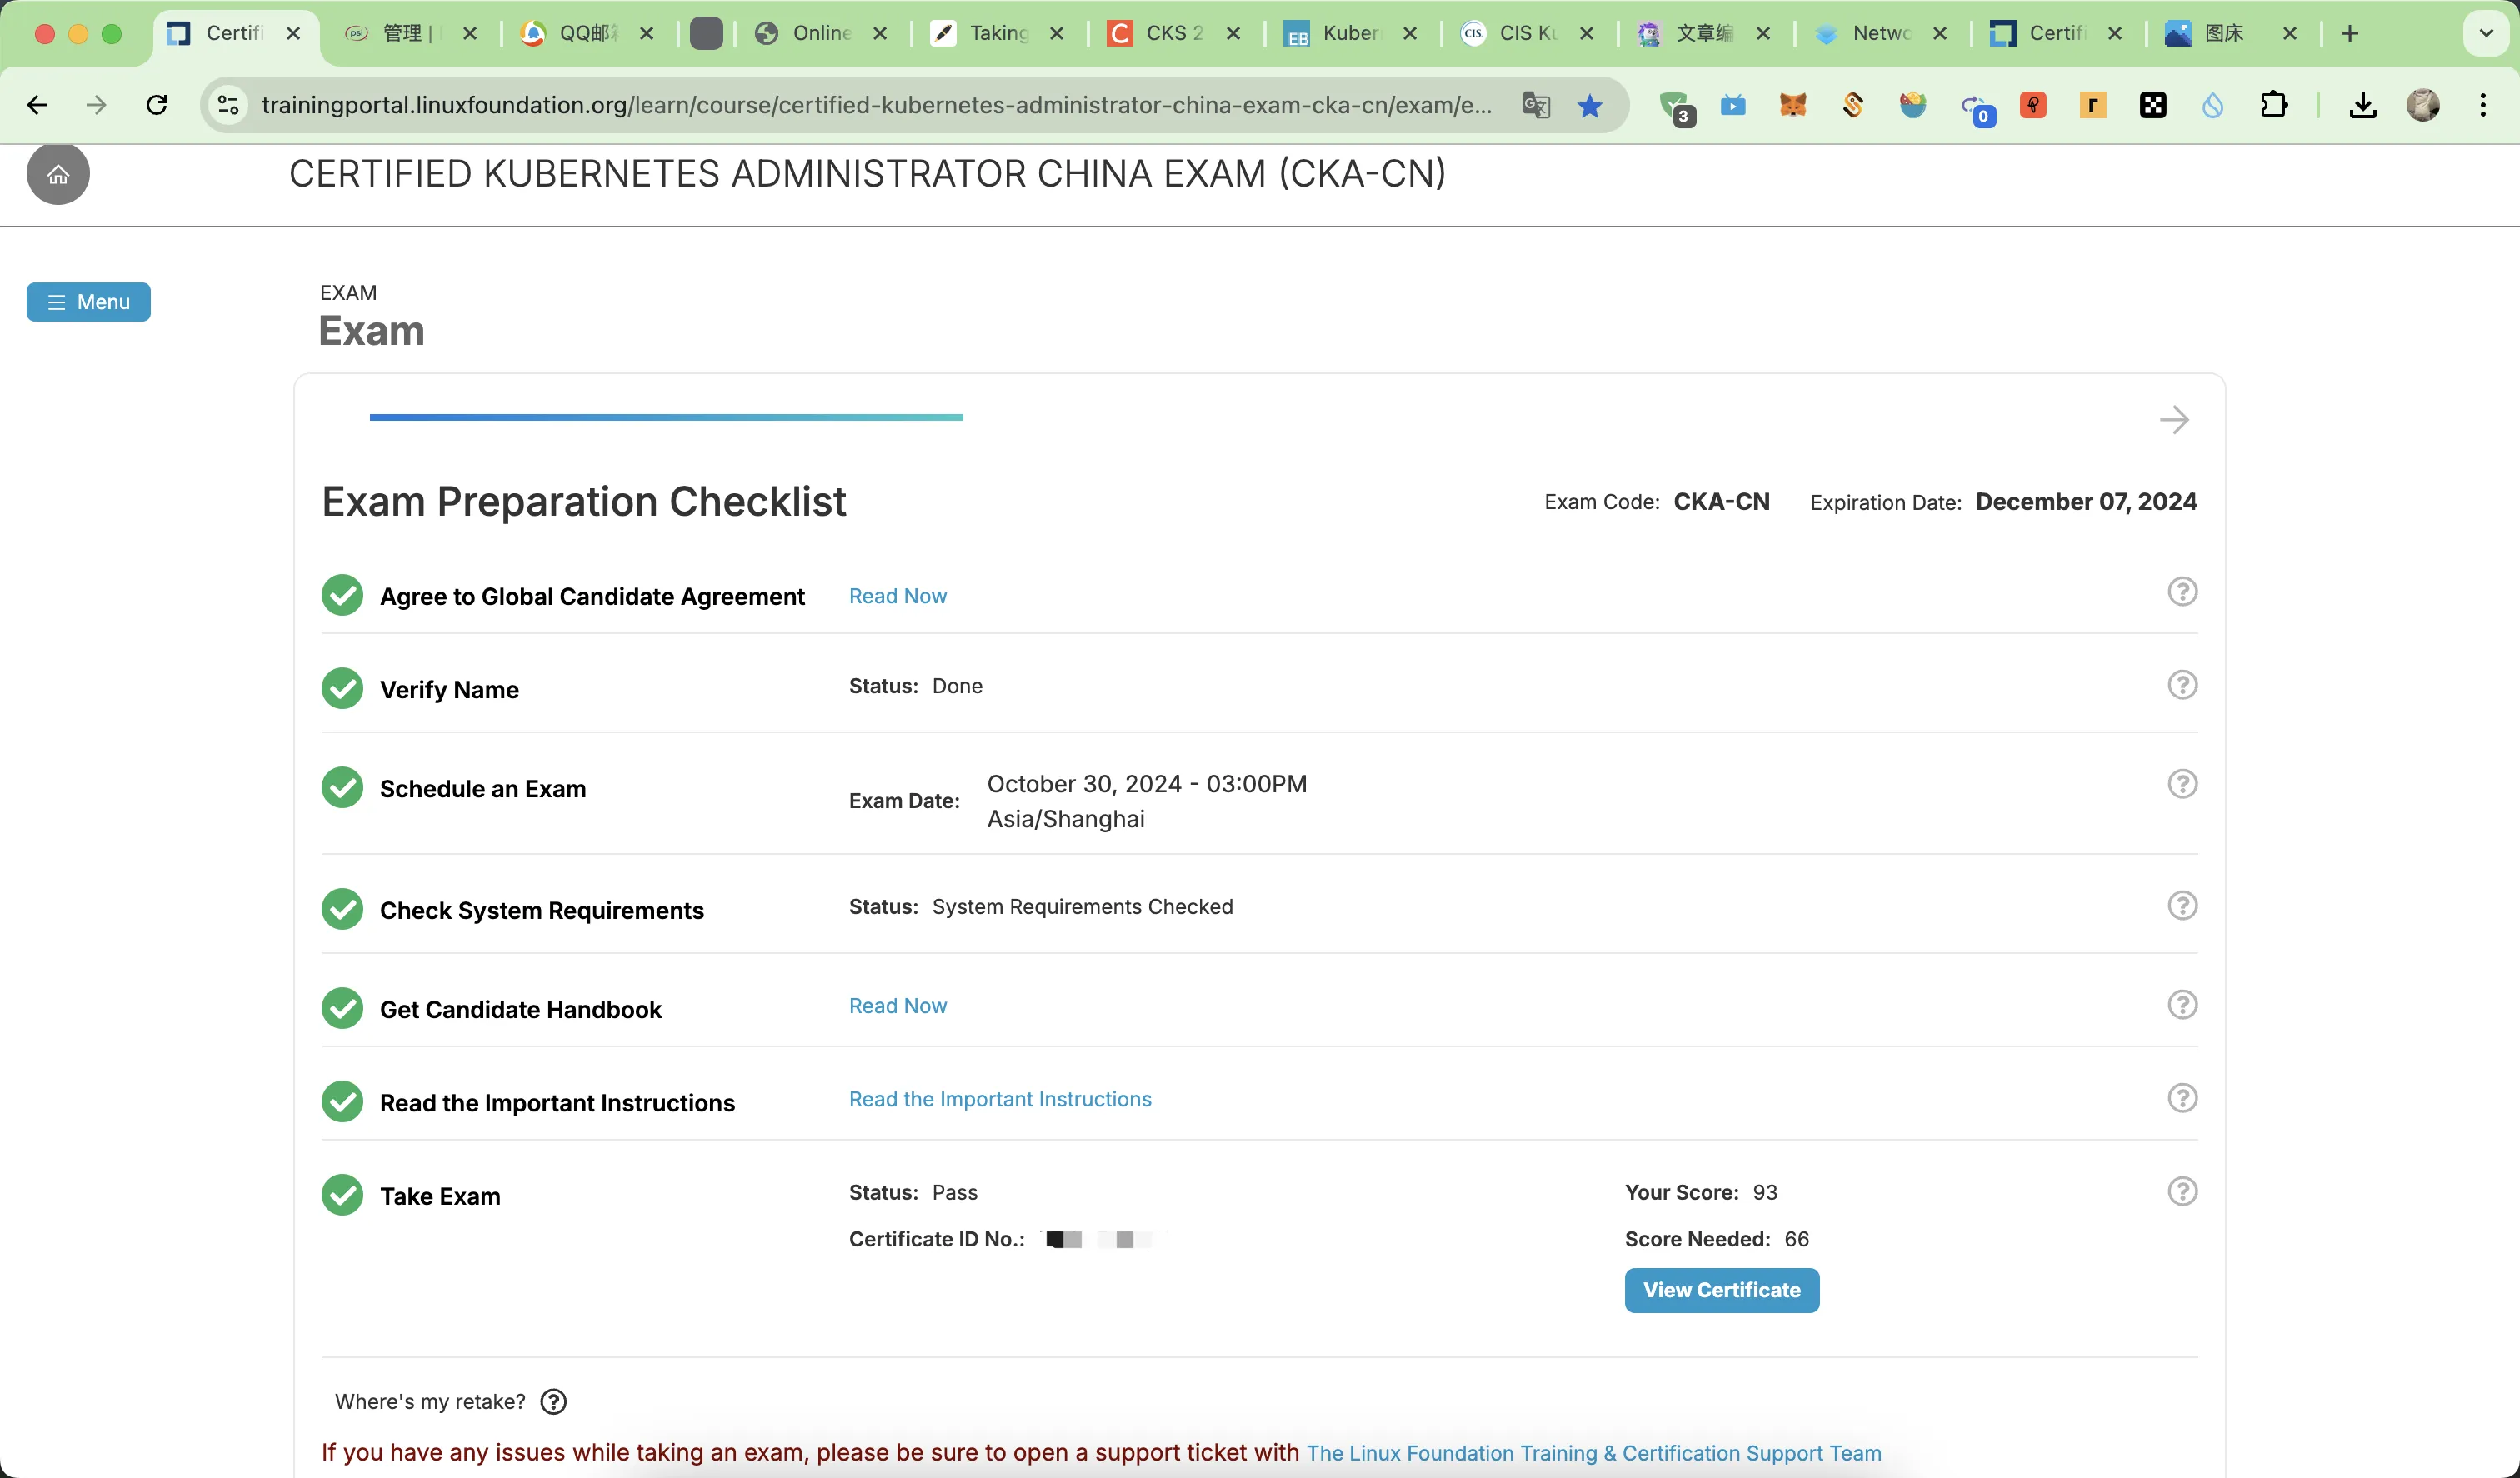Open the browser Extensions puzzle icon
Viewport: 2520px width, 1478px height.
tap(2273, 105)
